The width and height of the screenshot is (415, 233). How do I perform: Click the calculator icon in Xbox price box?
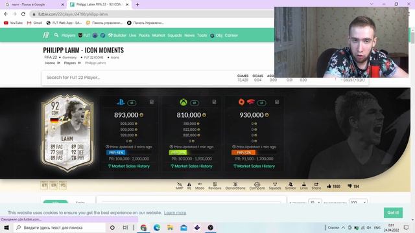click(214, 102)
